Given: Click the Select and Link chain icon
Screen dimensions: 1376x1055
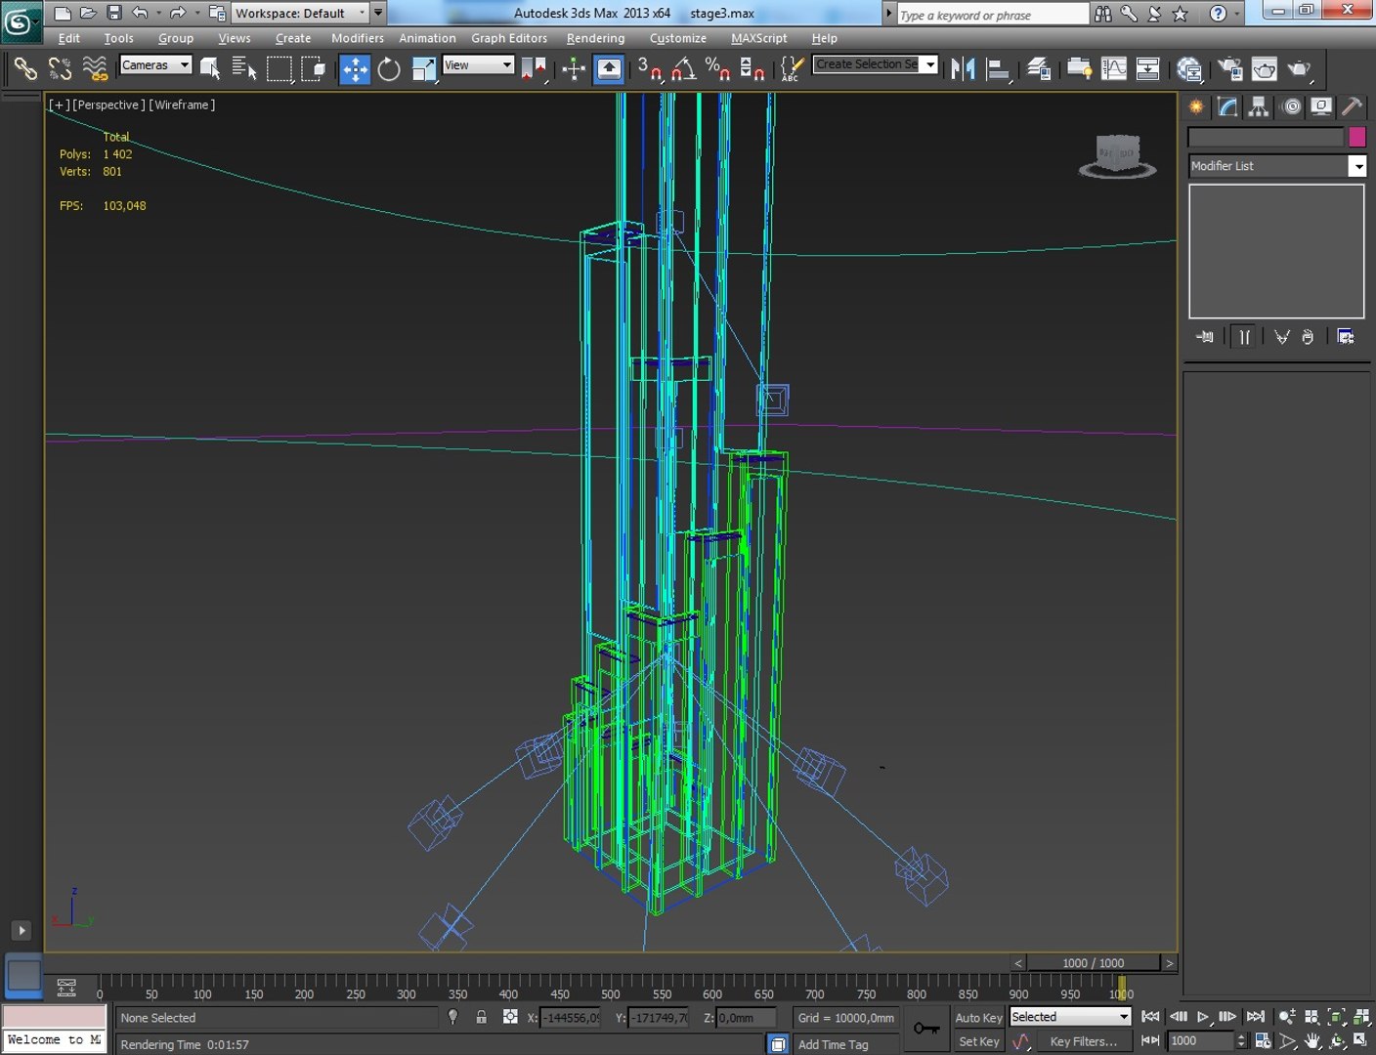Looking at the screenshot, I should coord(25,69).
